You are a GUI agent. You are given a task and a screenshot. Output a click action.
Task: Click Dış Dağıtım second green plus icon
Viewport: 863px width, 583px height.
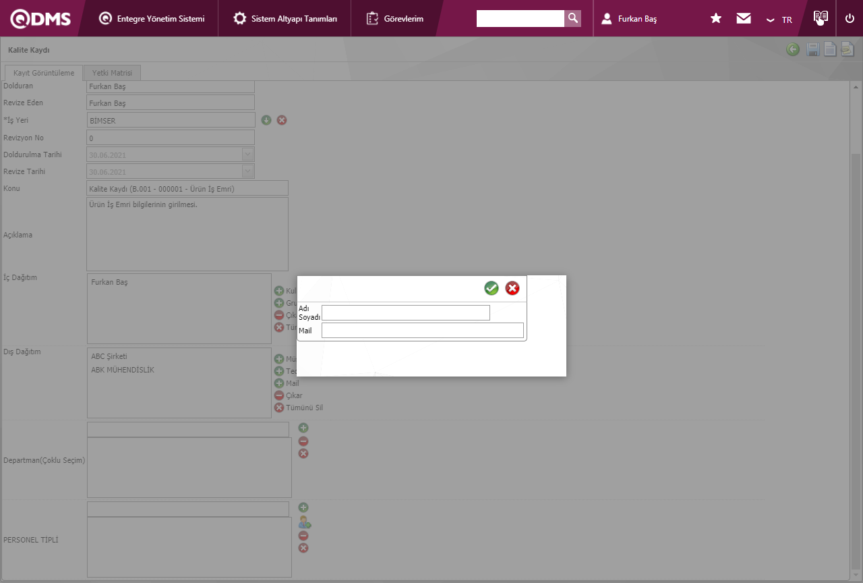click(x=279, y=371)
